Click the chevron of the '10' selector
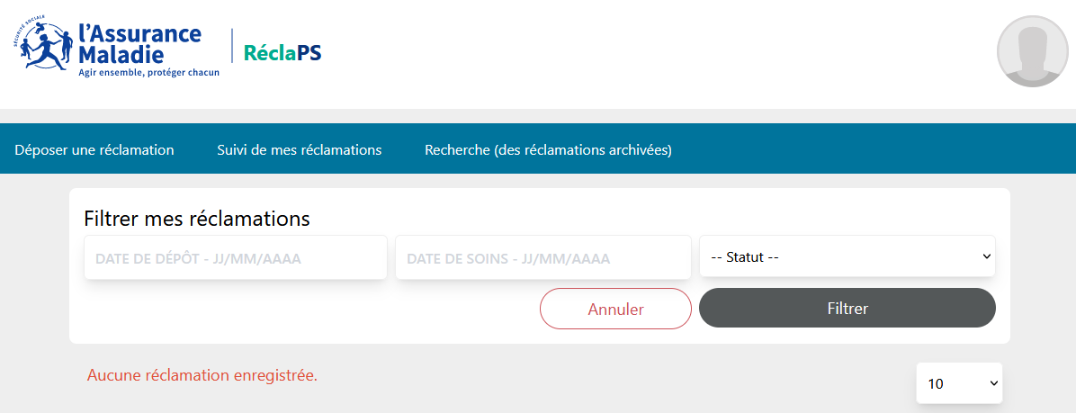Screen dimensions: 1076x413 [x=993, y=382]
